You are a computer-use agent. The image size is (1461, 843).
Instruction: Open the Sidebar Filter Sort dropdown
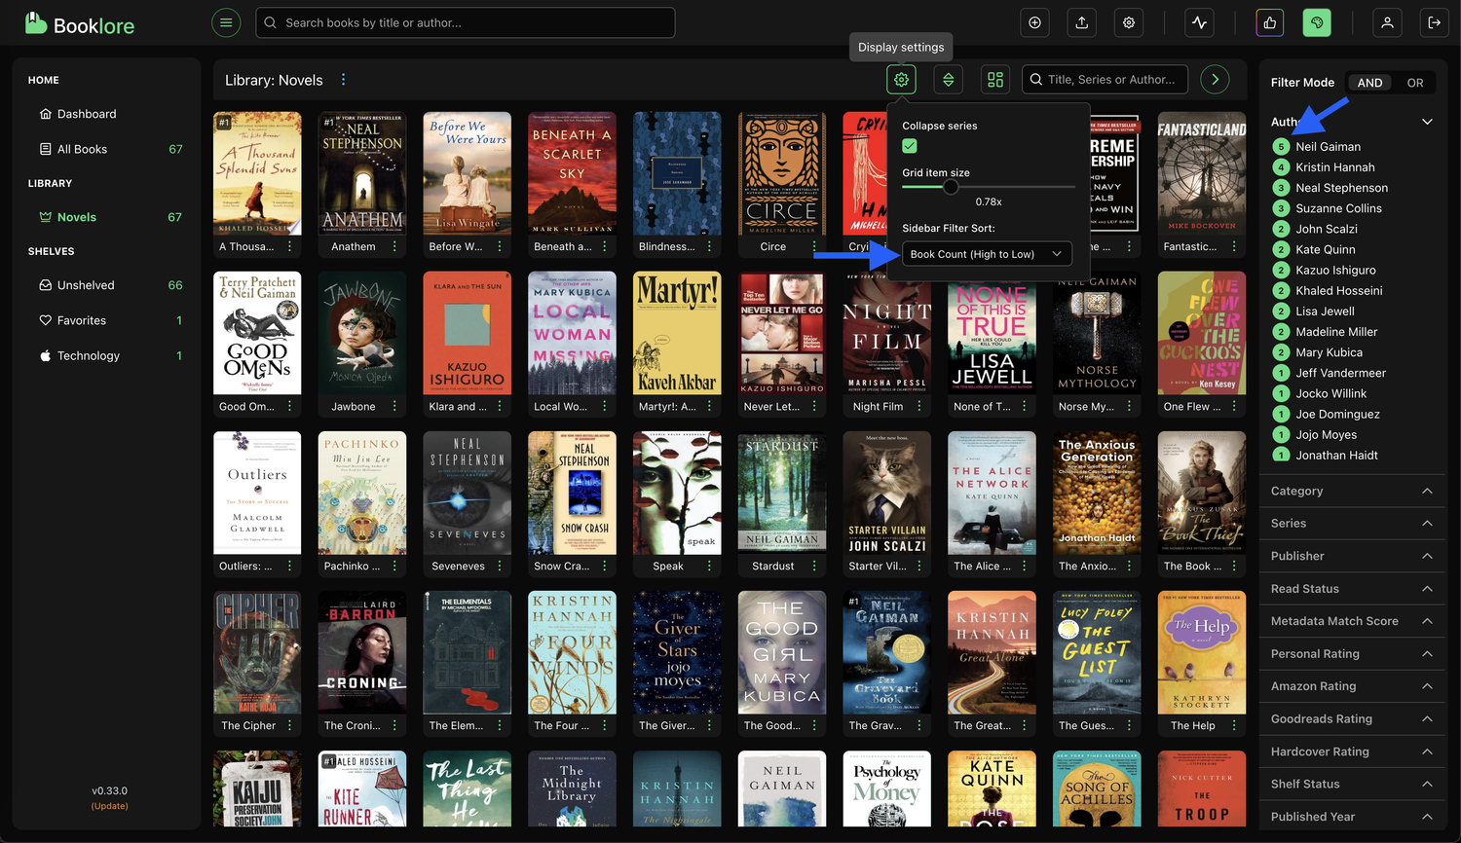(986, 254)
